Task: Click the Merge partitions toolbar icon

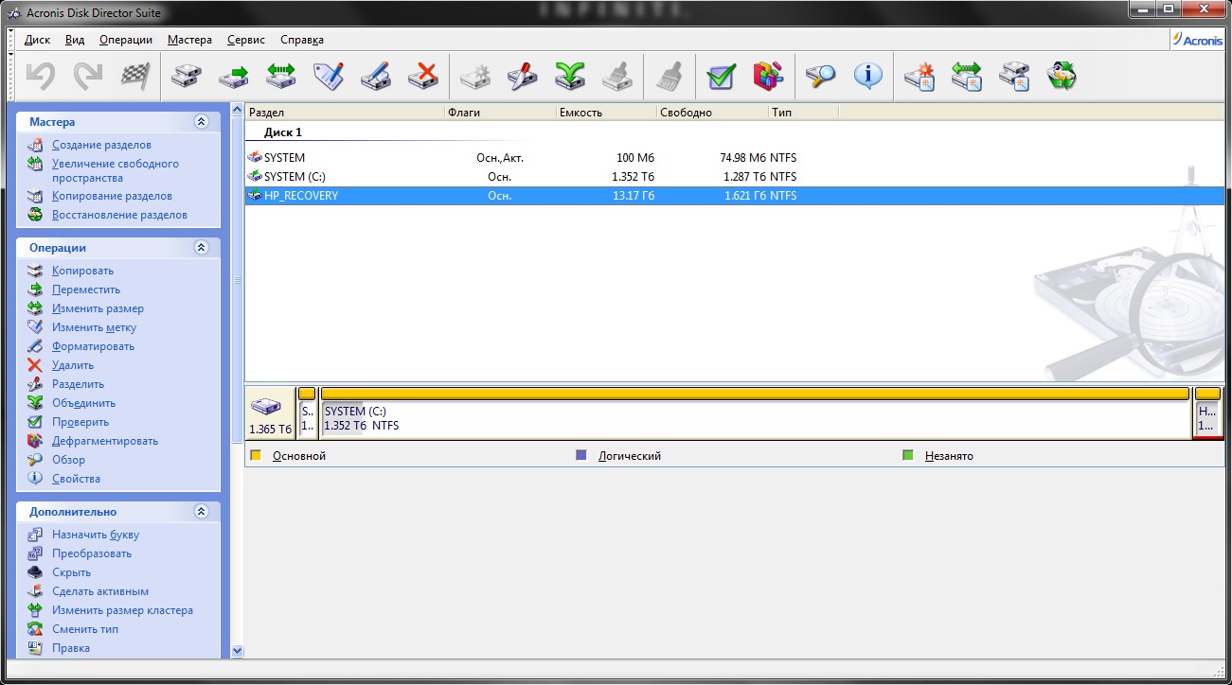Action: pos(569,76)
